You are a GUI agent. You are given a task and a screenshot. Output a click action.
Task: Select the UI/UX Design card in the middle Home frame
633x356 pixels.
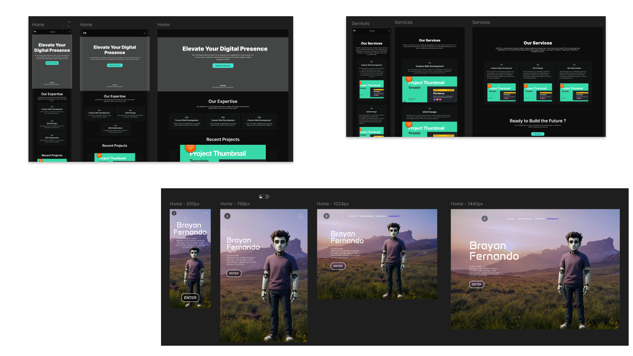[x=130, y=114]
